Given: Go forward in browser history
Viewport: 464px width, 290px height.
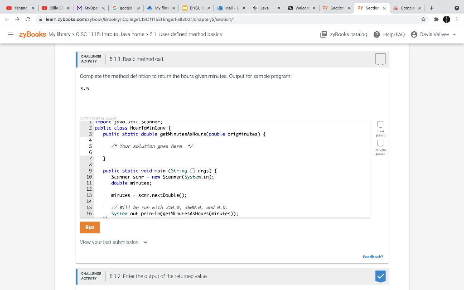Looking at the screenshot, I should click(x=18, y=19).
